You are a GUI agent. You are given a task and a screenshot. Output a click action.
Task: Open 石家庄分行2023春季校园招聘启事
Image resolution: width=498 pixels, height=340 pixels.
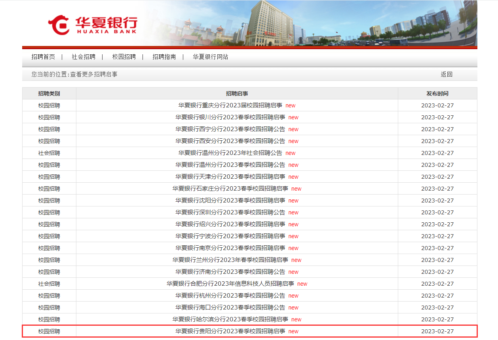pyautogui.click(x=230, y=189)
